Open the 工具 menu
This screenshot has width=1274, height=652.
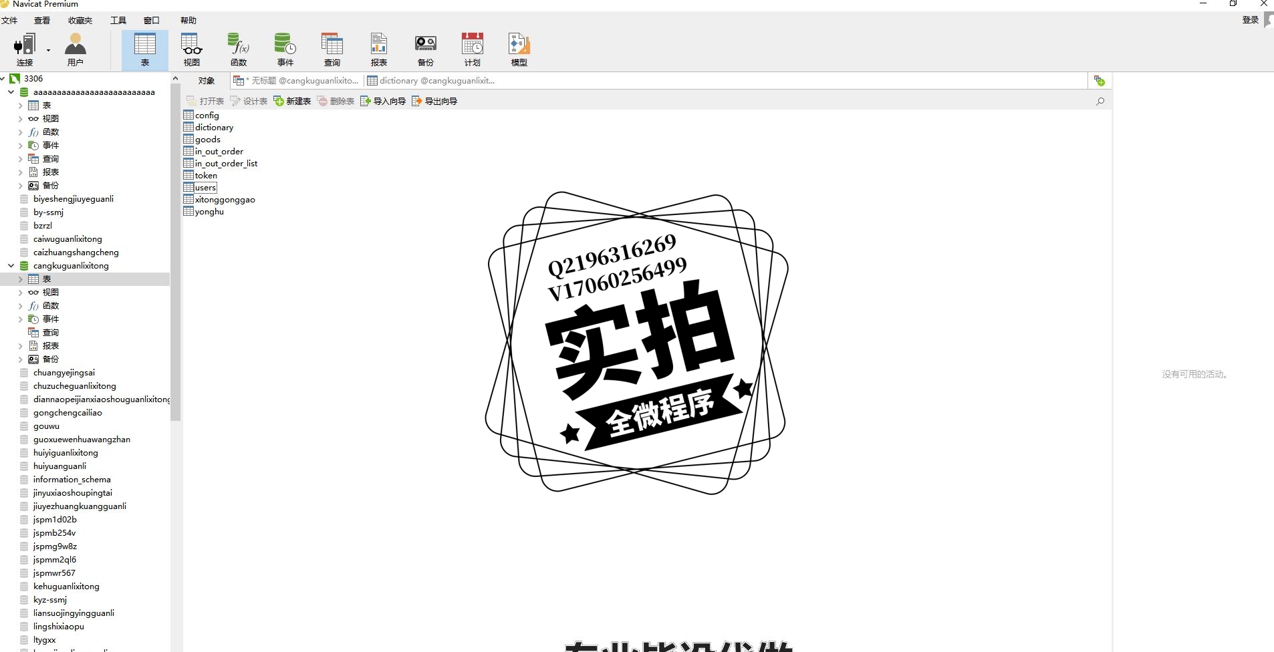point(118,21)
